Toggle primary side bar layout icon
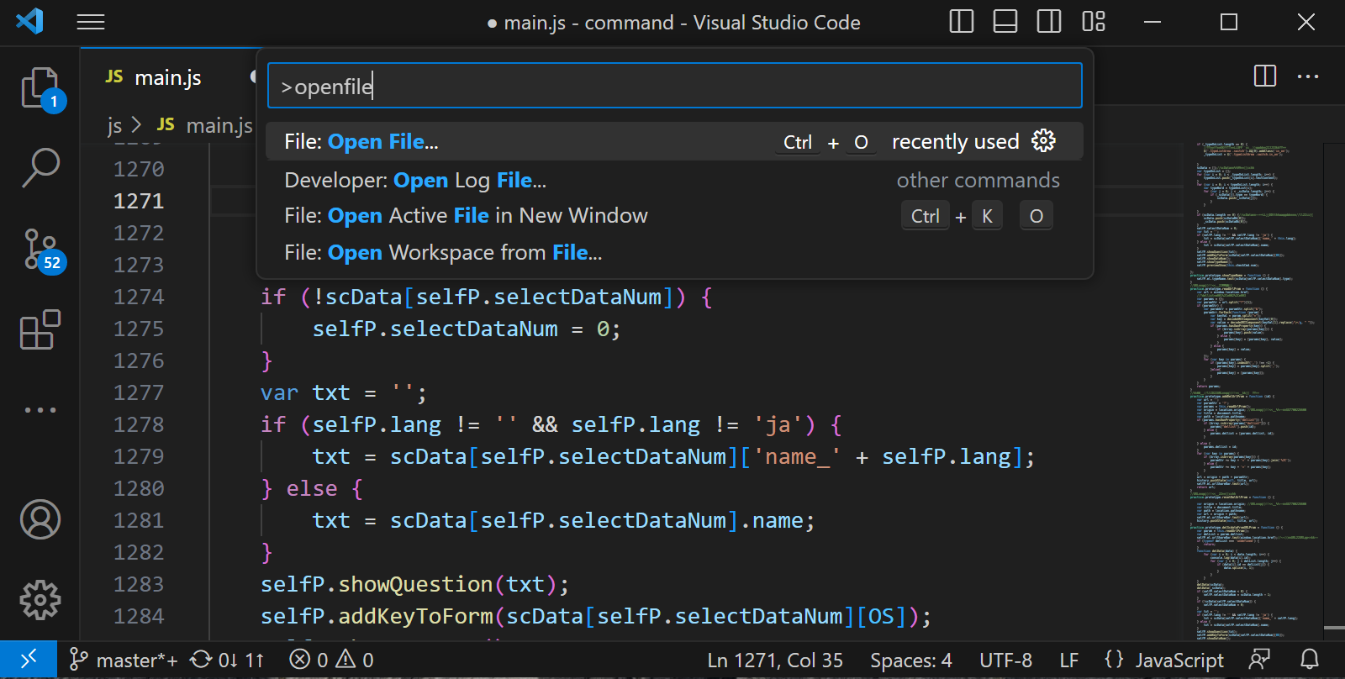This screenshot has height=679, width=1345. point(961,22)
